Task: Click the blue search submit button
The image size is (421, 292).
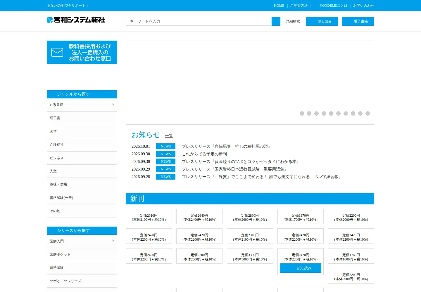Action: [276, 21]
